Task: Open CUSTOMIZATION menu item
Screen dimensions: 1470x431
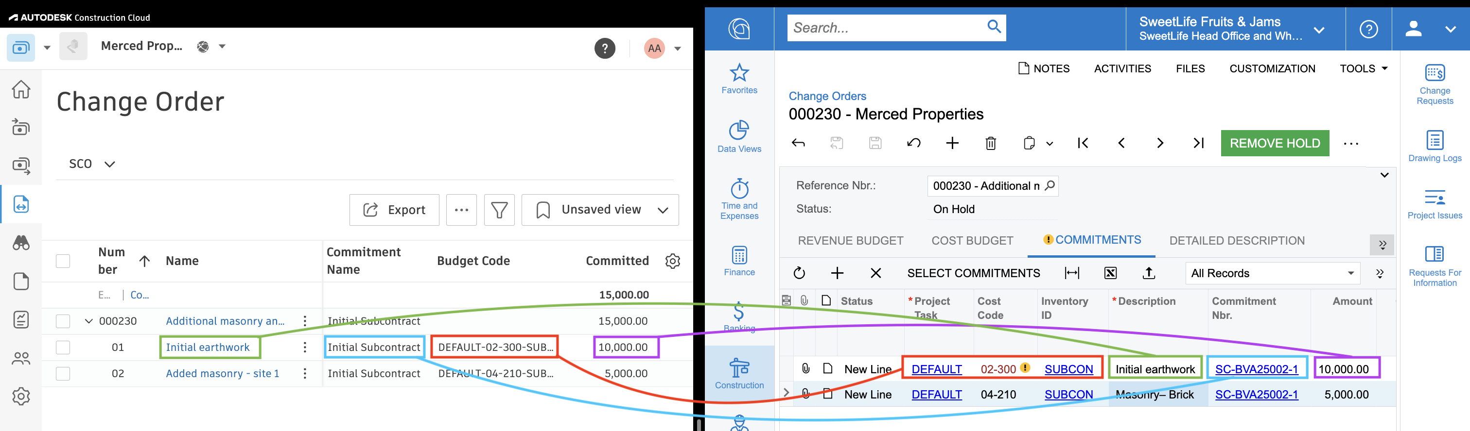Action: click(1272, 68)
